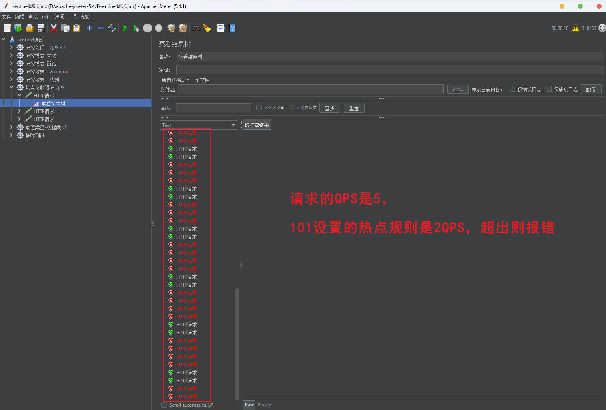Collapse all tree nodes with minus
Screen dimensions: 606x410
[101, 28]
